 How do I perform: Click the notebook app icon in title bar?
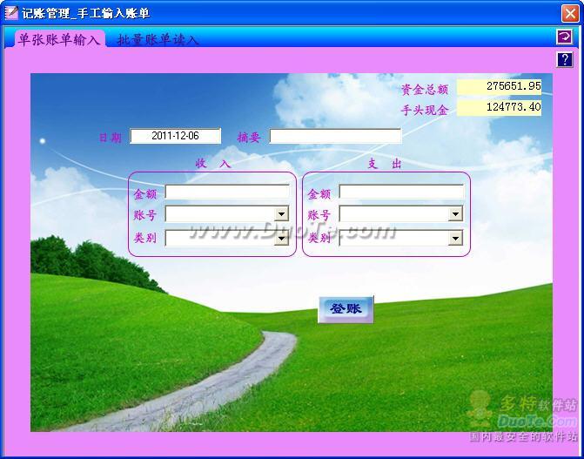click(x=11, y=13)
